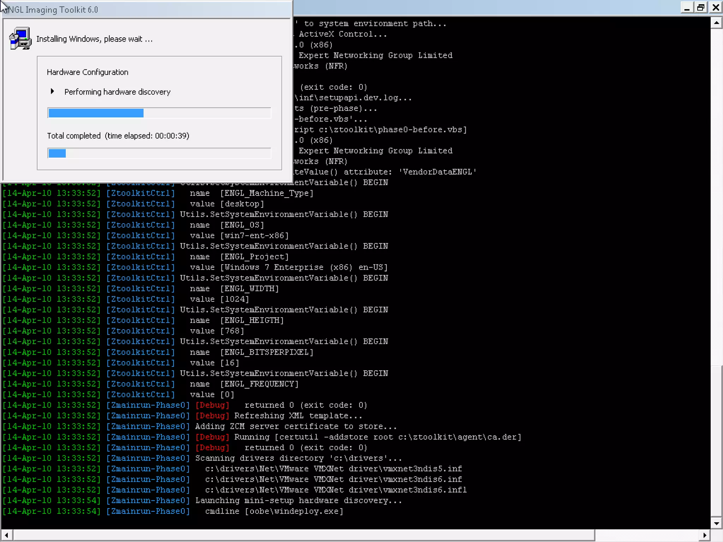Click the vmxnet3ndis6.inf1 driver path
The height and width of the screenshot is (542, 723).
click(336, 490)
